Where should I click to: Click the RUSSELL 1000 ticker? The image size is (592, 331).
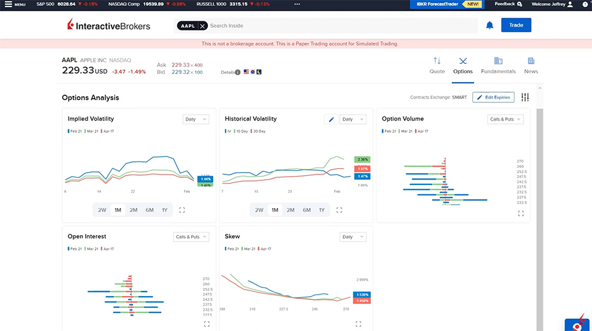pos(233,4)
